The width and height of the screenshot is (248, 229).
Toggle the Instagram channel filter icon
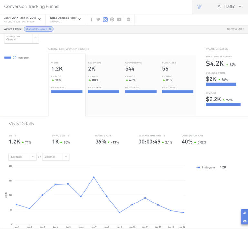click(x=105, y=19)
